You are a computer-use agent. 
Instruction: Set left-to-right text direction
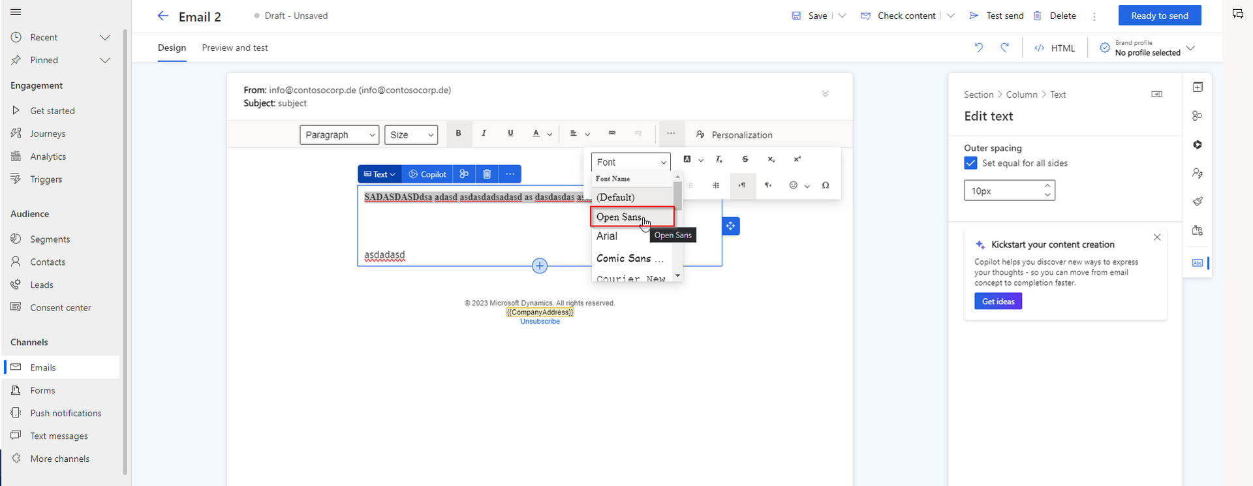click(x=742, y=185)
